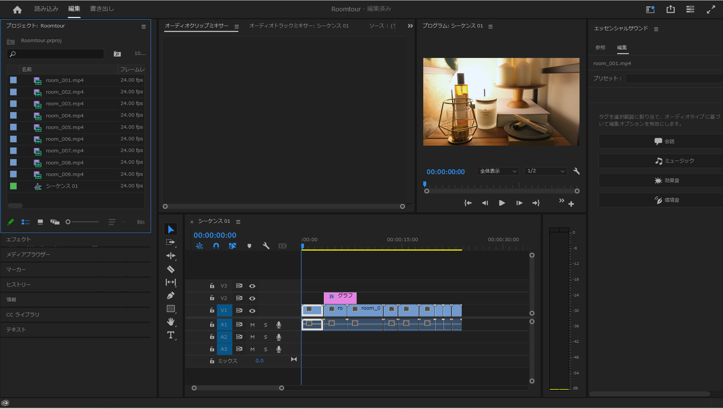Click project search field
This screenshot has width=723, height=409.
coord(55,54)
